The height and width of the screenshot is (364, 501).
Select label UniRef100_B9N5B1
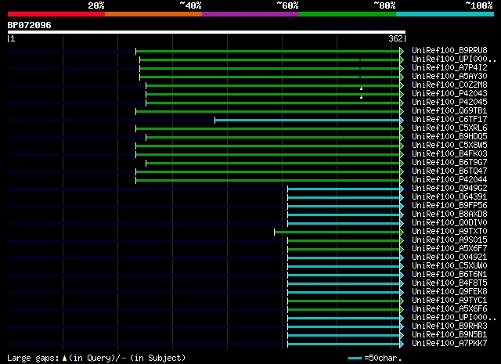(x=449, y=335)
